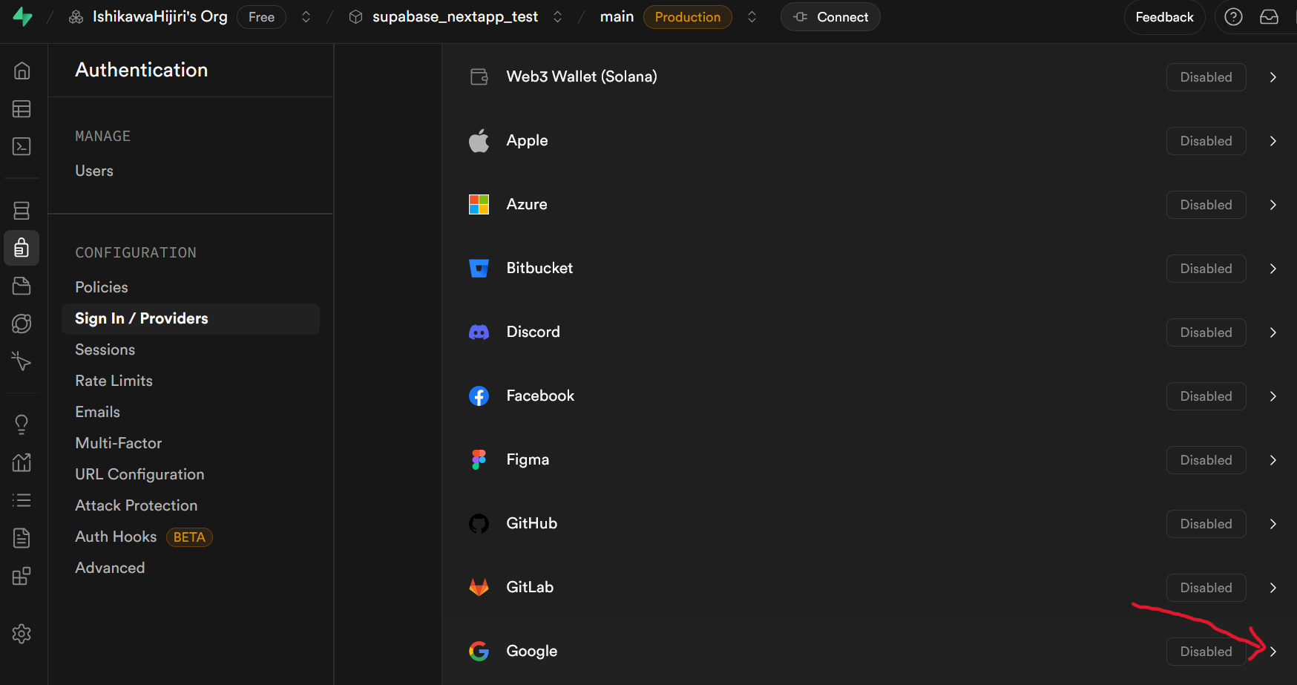Expand the Facebook provider chevron

[1273, 396]
